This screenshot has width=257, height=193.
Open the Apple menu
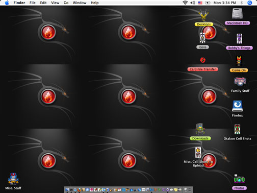tap(7, 3)
